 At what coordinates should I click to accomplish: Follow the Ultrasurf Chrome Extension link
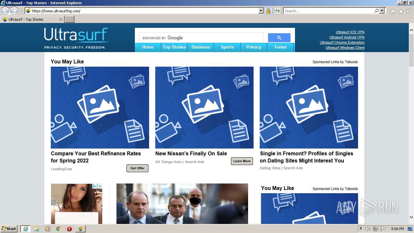[x=342, y=42]
